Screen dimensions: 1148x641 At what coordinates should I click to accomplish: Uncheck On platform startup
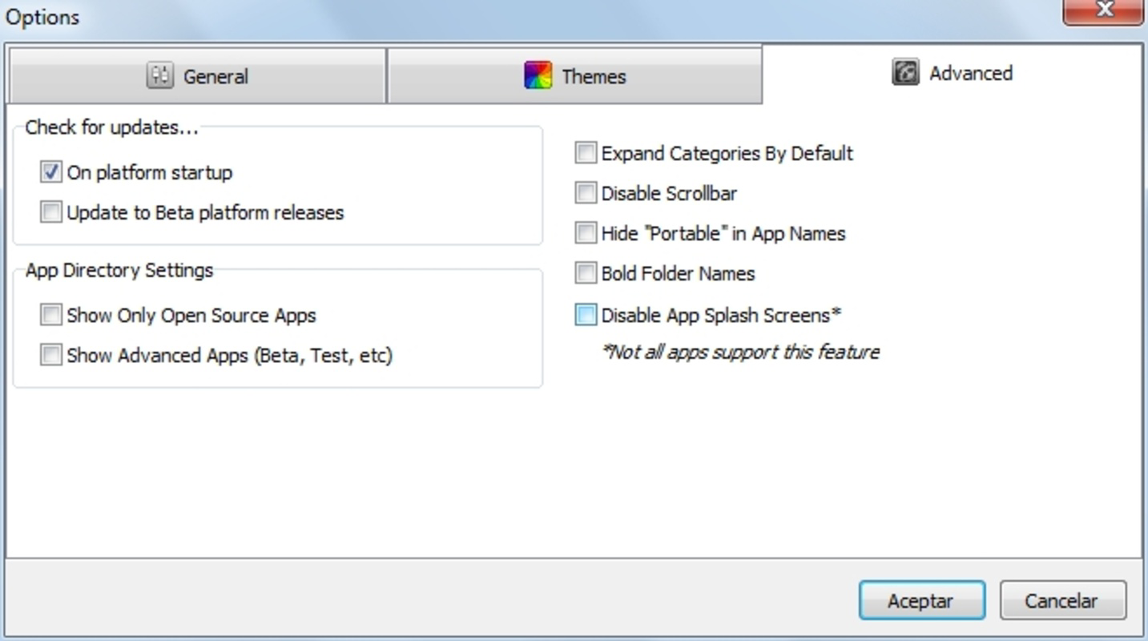51,172
